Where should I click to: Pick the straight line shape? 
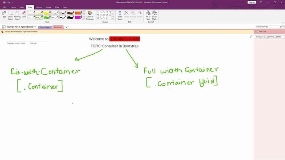coord(98,12)
